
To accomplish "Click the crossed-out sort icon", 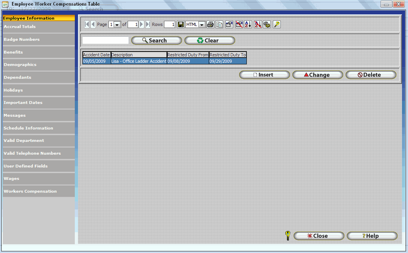I will pyautogui.click(x=258, y=24).
